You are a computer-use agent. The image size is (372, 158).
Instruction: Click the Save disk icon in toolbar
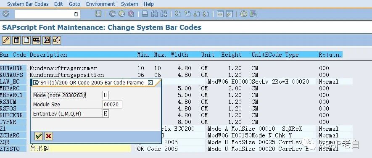click(98, 14)
